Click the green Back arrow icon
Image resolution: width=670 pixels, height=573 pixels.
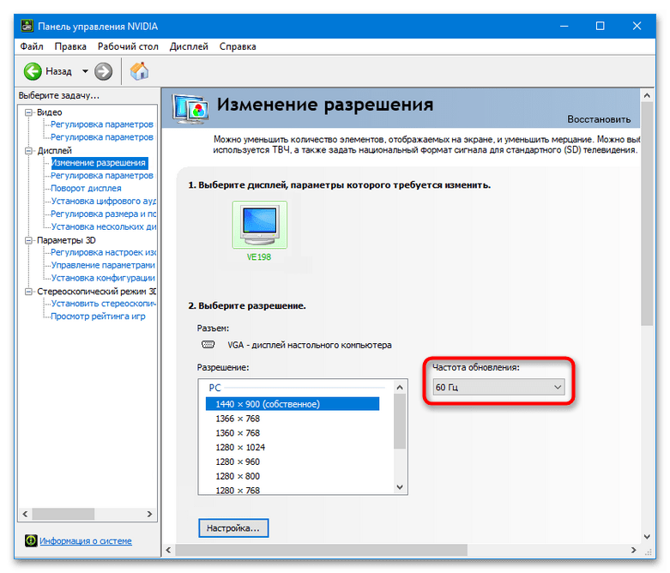point(33,71)
